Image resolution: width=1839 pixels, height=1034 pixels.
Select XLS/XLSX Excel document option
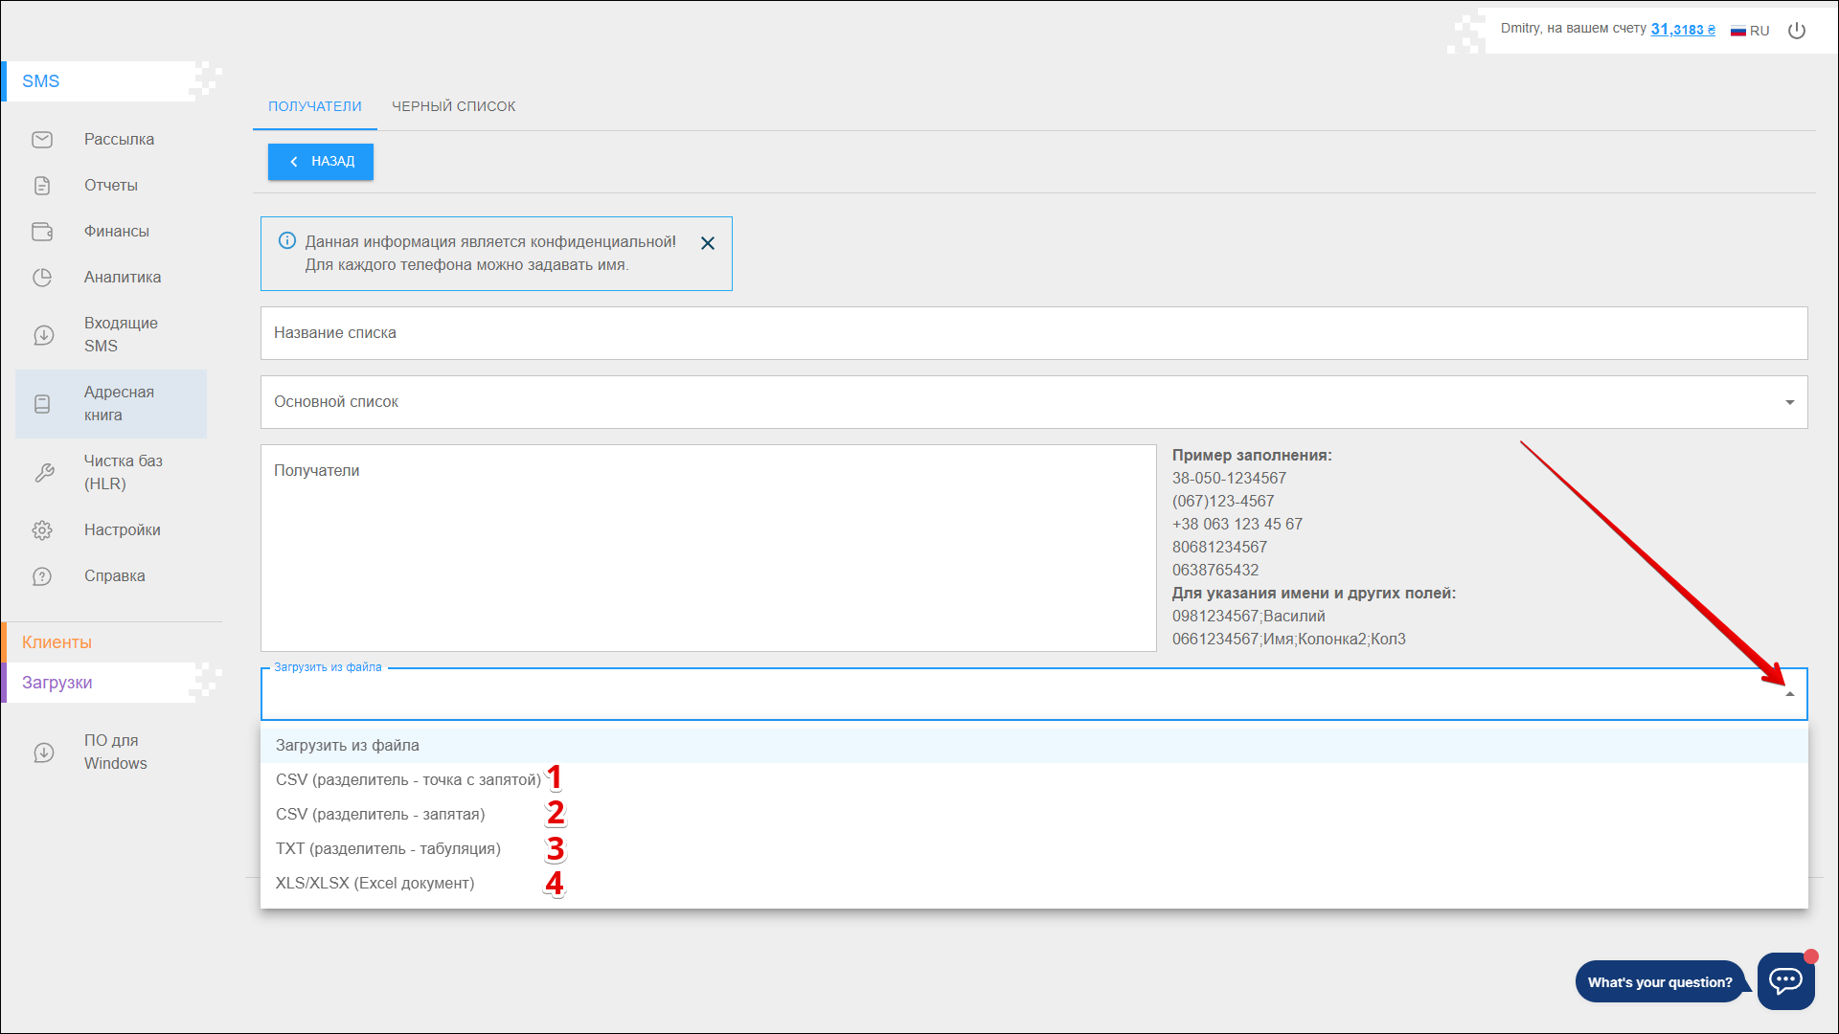(x=375, y=883)
